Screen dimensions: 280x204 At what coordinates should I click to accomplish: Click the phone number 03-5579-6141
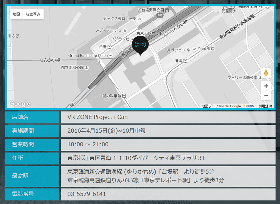pyautogui.click(x=87, y=194)
